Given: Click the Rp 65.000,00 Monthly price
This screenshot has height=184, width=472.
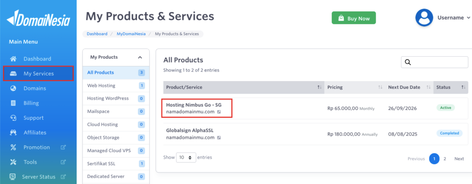Looking at the screenshot, I should coord(351,108).
